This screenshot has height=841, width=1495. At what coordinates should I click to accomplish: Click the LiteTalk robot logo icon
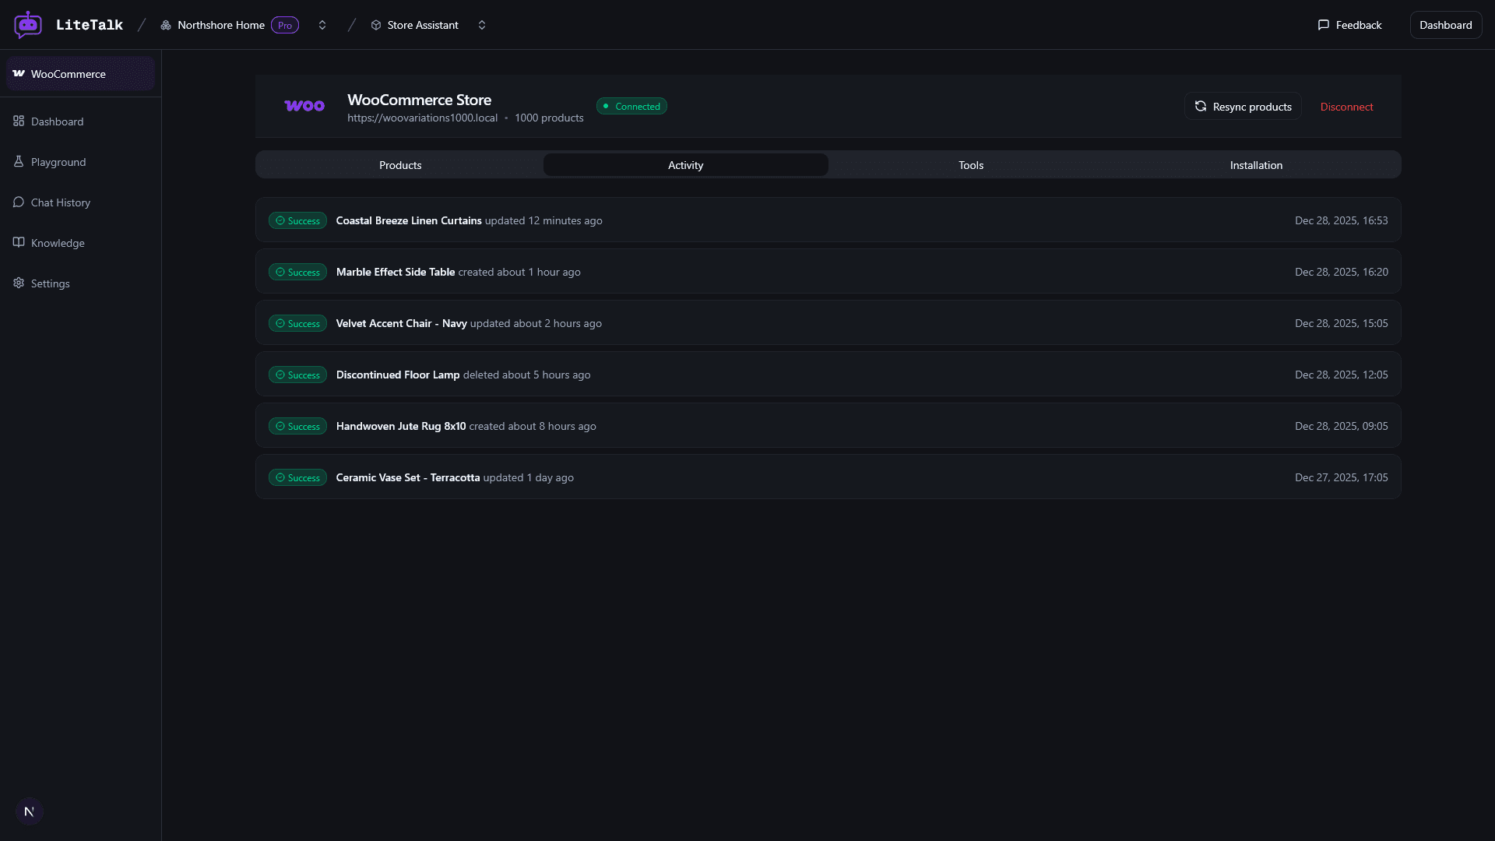point(28,24)
